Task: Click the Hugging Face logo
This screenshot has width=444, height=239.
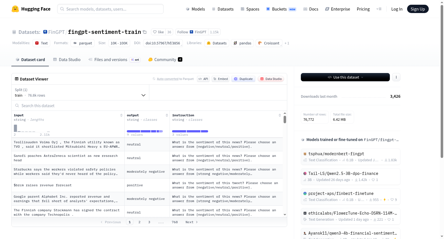Action: click(15, 9)
